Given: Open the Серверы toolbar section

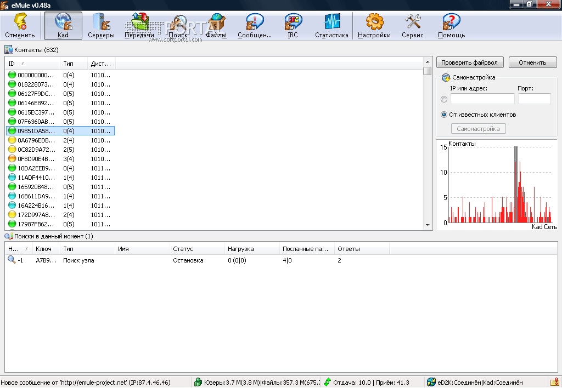Looking at the screenshot, I should [101, 25].
